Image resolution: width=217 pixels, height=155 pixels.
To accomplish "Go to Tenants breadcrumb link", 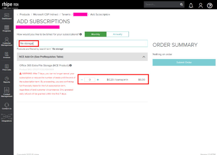I will pyautogui.click(x=66, y=15).
